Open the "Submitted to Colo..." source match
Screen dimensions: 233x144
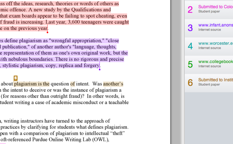pos(215,7)
